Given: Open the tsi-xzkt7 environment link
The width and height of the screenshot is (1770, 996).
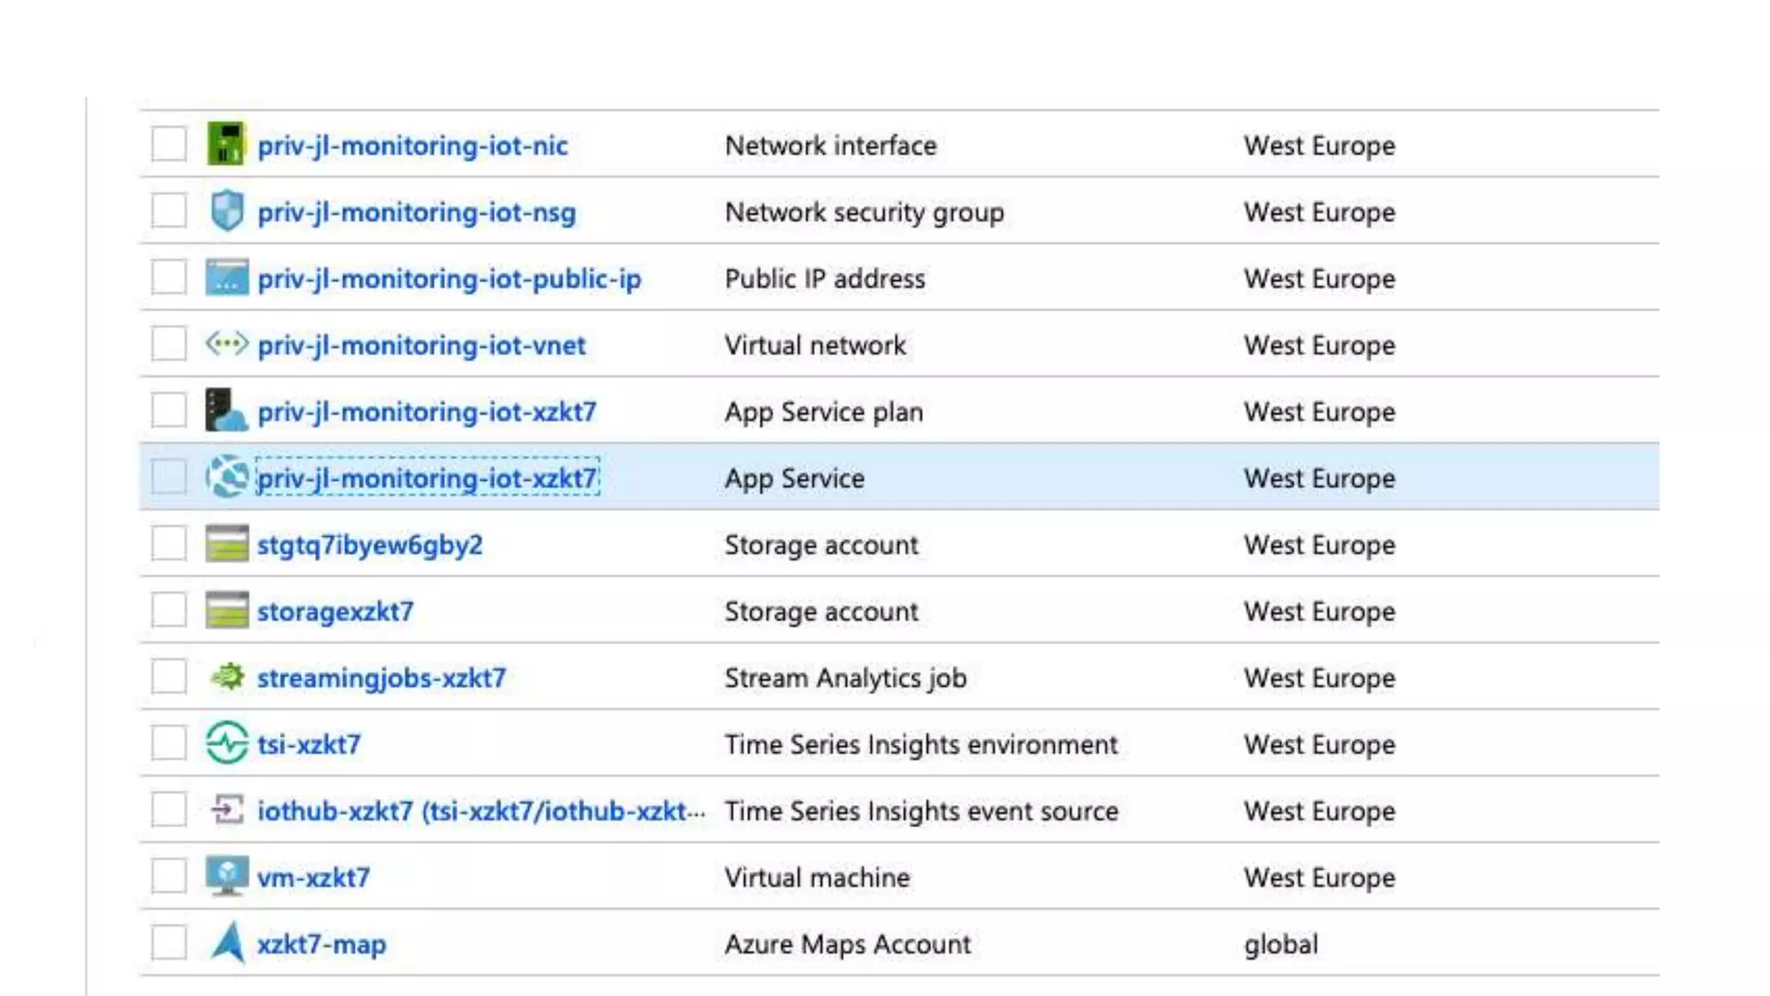Looking at the screenshot, I should (x=309, y=744).
